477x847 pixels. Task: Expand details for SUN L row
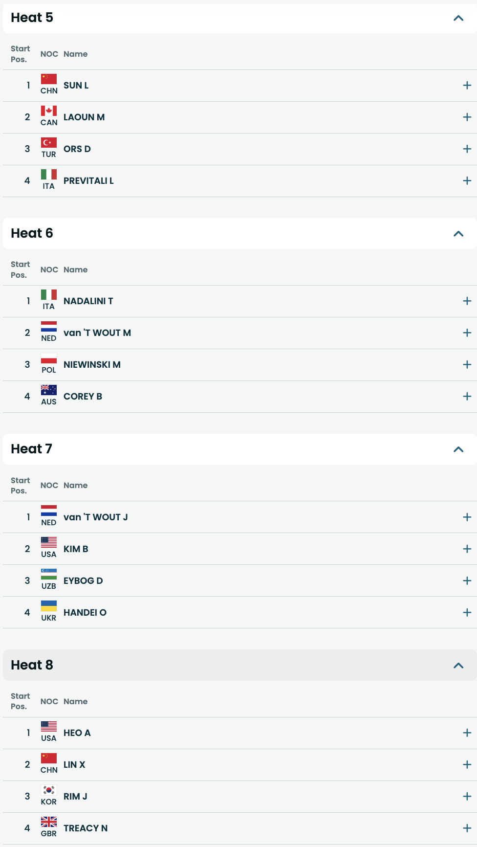(x=467, y=86)
